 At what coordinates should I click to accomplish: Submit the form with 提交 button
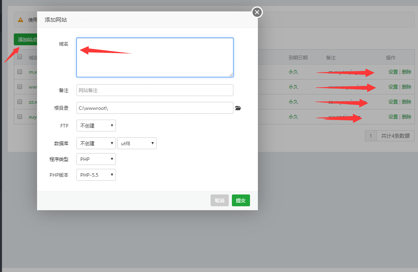(x=241, y=200)
